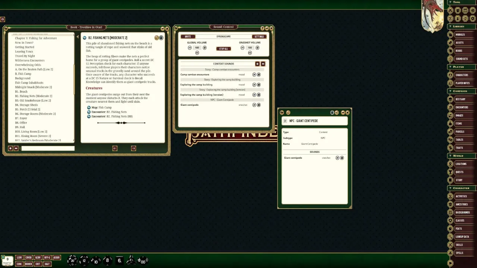The width and height of the screenshot is (477, 268).
Task: Select B. Fish Camp in book index
Action: [23, 74]
